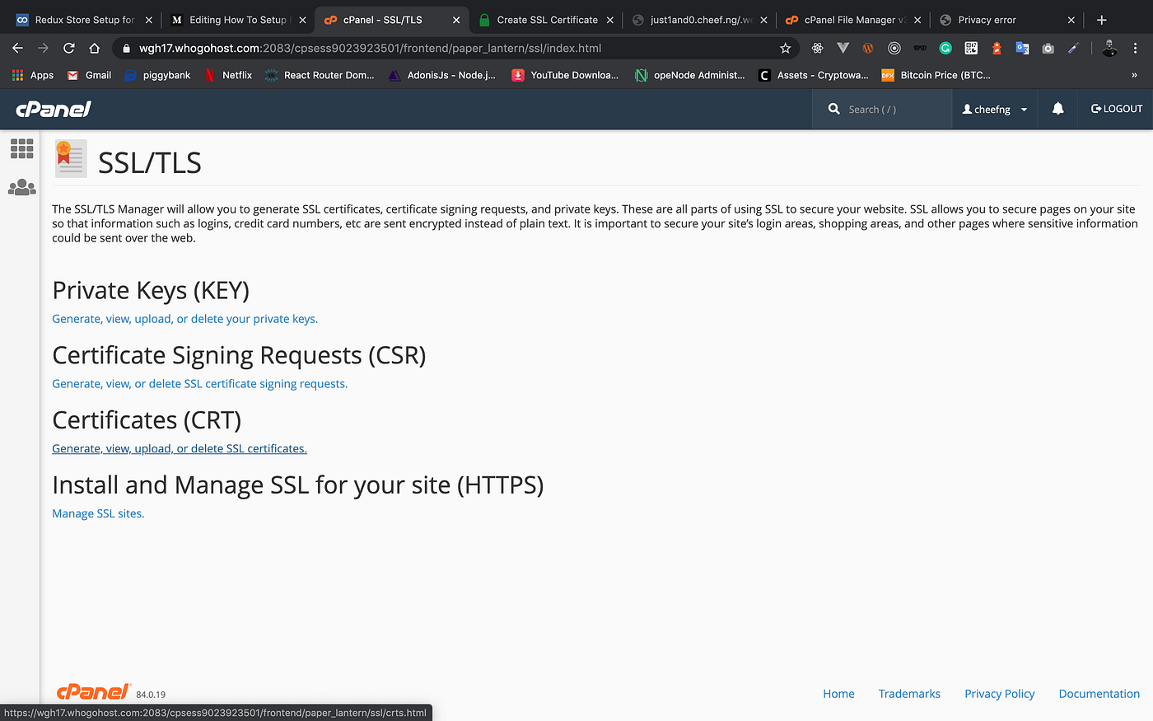Click the notifications bell icon

point(1058,109)
